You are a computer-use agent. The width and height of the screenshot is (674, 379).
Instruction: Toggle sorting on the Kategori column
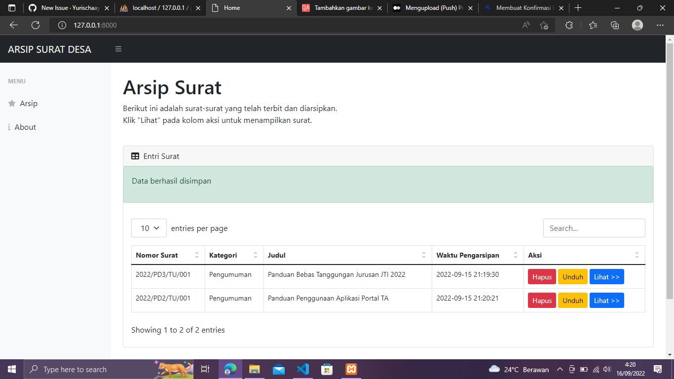click(x=255, y=255)
